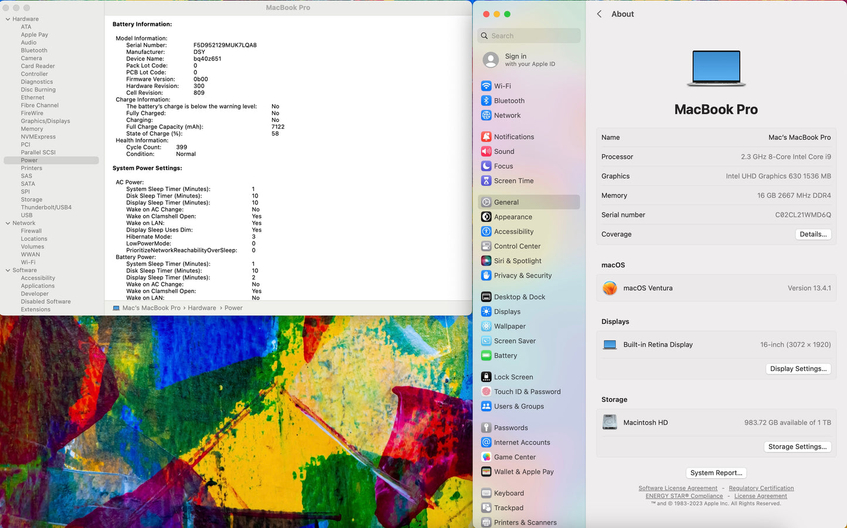Click the Screen Time hourglass icon
Image resolution: width=847 pixels, height=528 pixels.
pyautogui.click(x=486, y=181)
